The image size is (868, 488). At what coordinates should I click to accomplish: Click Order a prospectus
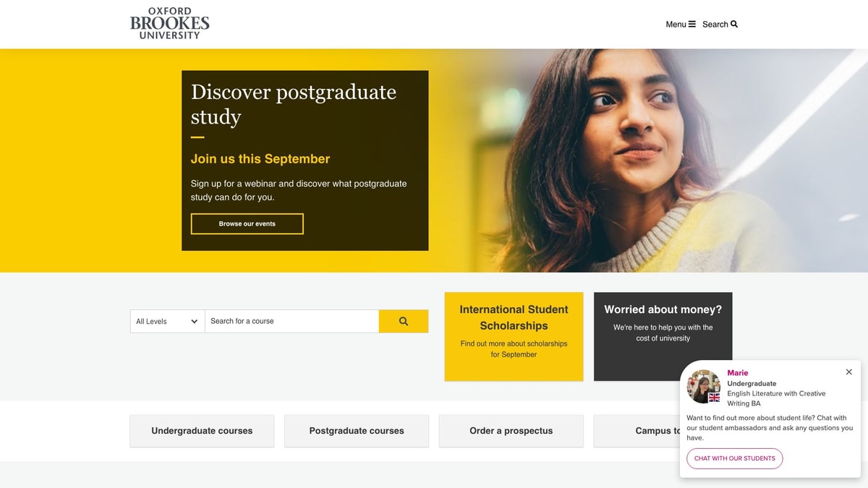511,431
